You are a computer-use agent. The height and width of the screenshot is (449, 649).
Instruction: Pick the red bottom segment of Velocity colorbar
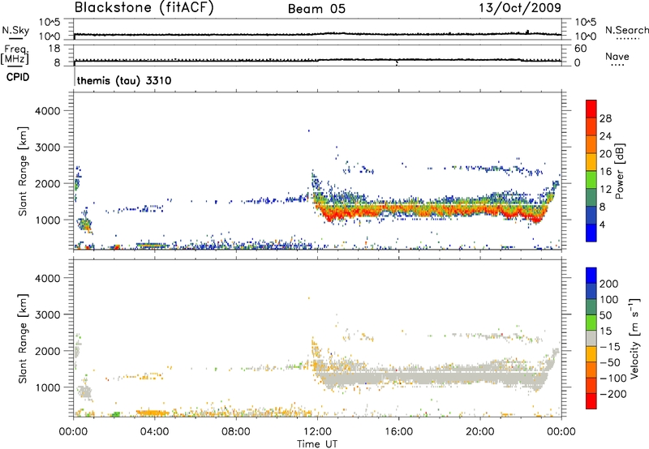(x=591, y=401)
